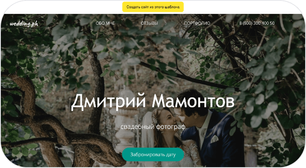Click the yellow 'Создать сайт из этого шаблона' button
This screenshot has width=306, height=168.
click(153, 7)
